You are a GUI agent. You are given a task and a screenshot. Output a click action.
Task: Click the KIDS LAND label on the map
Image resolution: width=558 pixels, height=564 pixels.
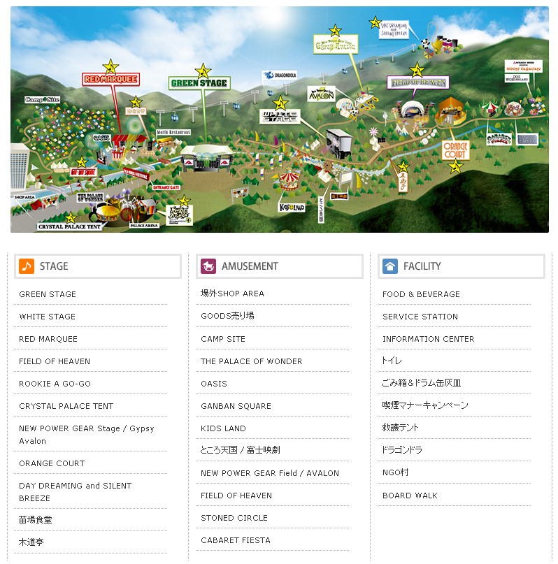292,208
